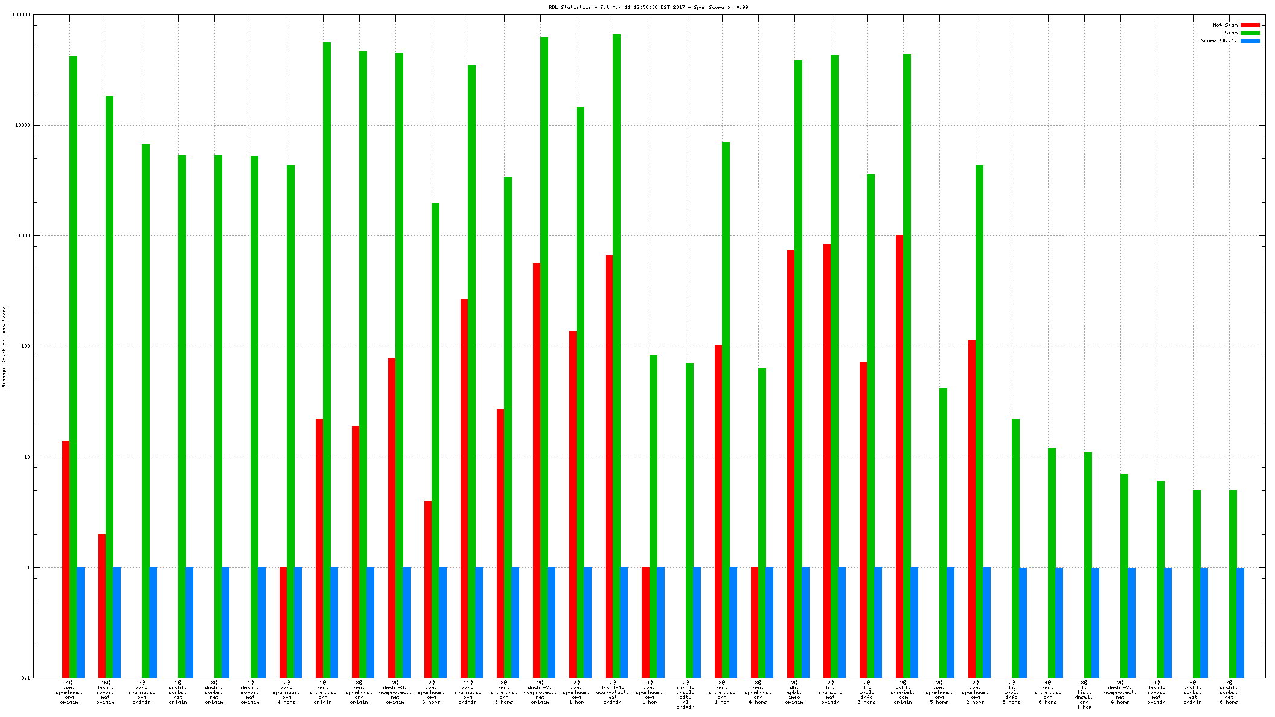This screenshot has width=1275, height=717.
Task: Click the green Spam legend swatch
Action: (1250, 33)
